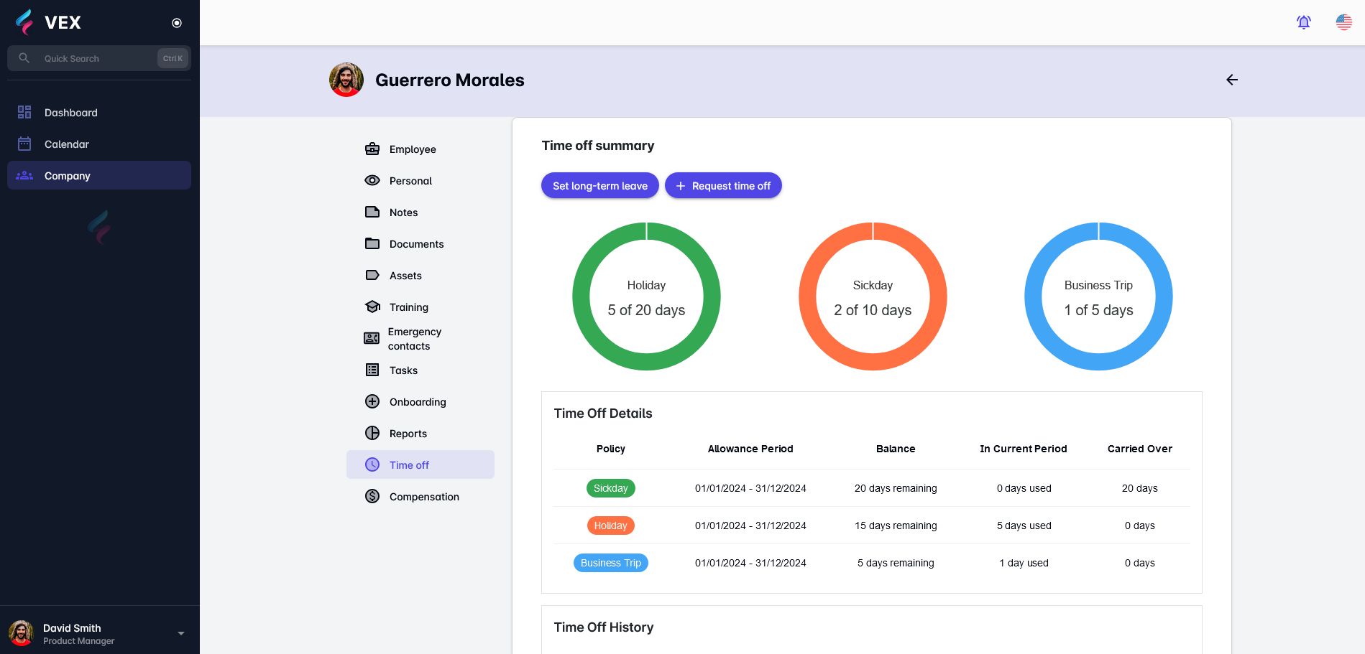Click the Employee briefcase icon

click(x=372, y=149)
